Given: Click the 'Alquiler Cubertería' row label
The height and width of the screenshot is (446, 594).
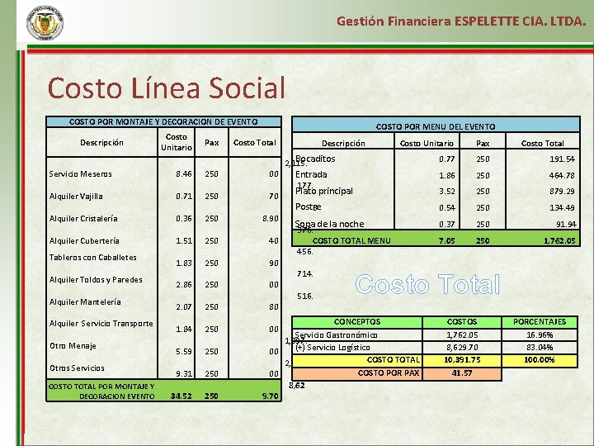Looking at the screenshot, I should (x=84, y=241).
